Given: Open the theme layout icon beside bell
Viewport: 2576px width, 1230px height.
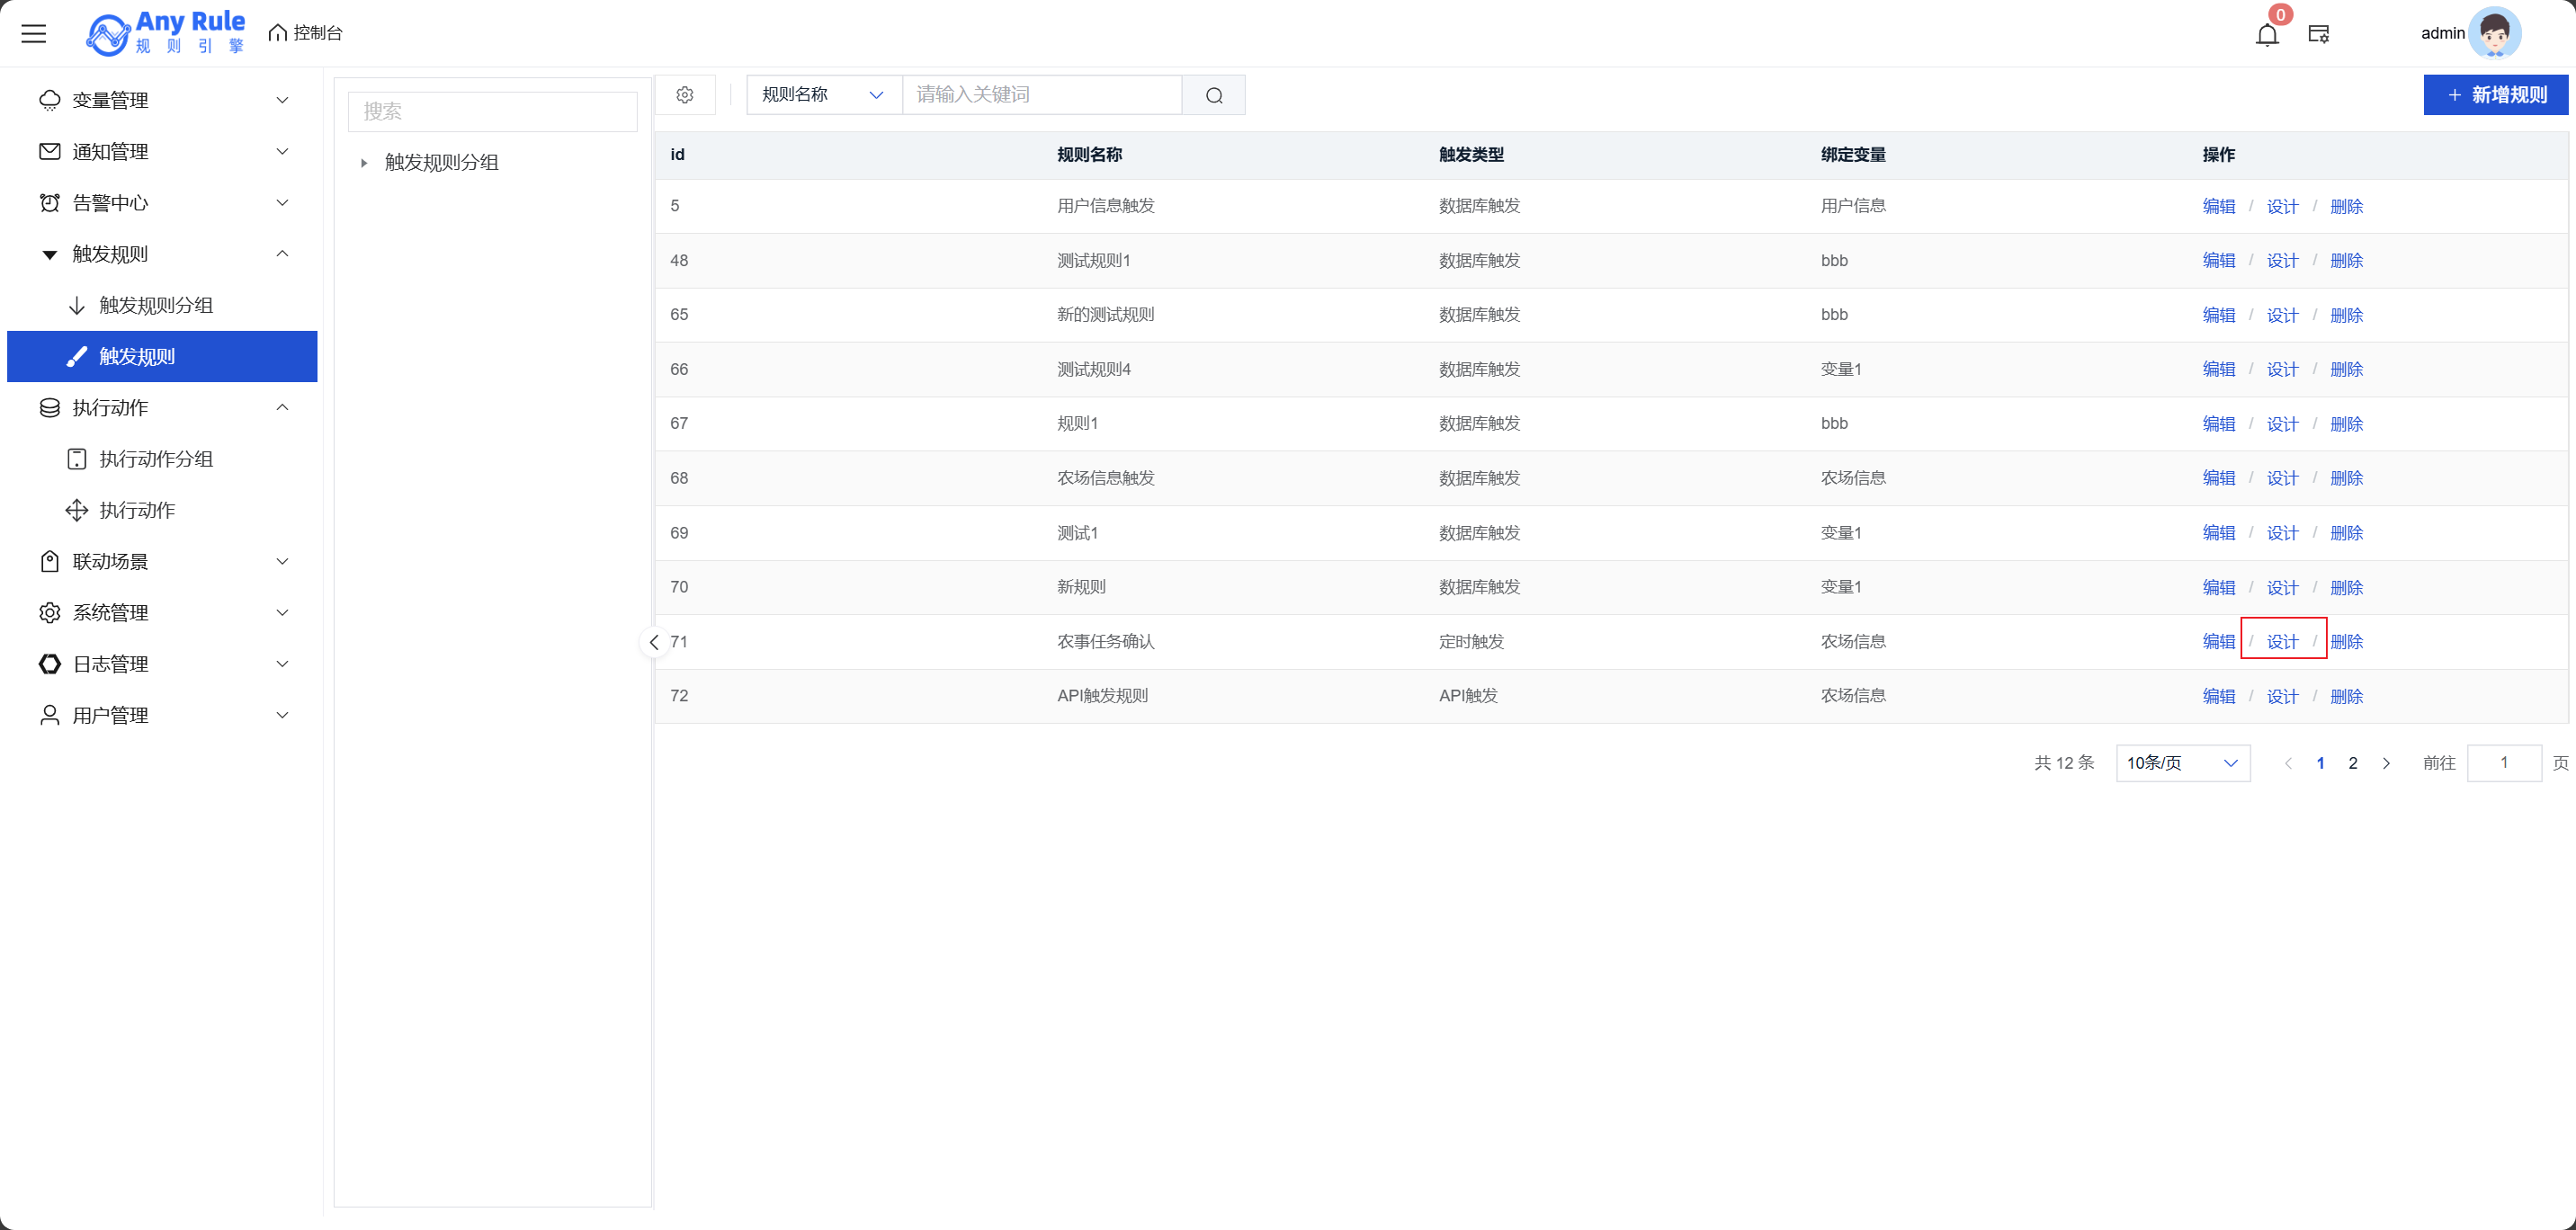Looking at the screenshot, I should pos(2319,35).
